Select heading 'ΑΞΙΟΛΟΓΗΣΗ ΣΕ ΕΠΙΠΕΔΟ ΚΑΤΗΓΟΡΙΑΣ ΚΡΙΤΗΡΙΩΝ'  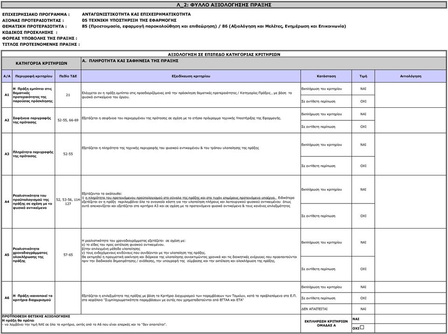coord(224,54)
